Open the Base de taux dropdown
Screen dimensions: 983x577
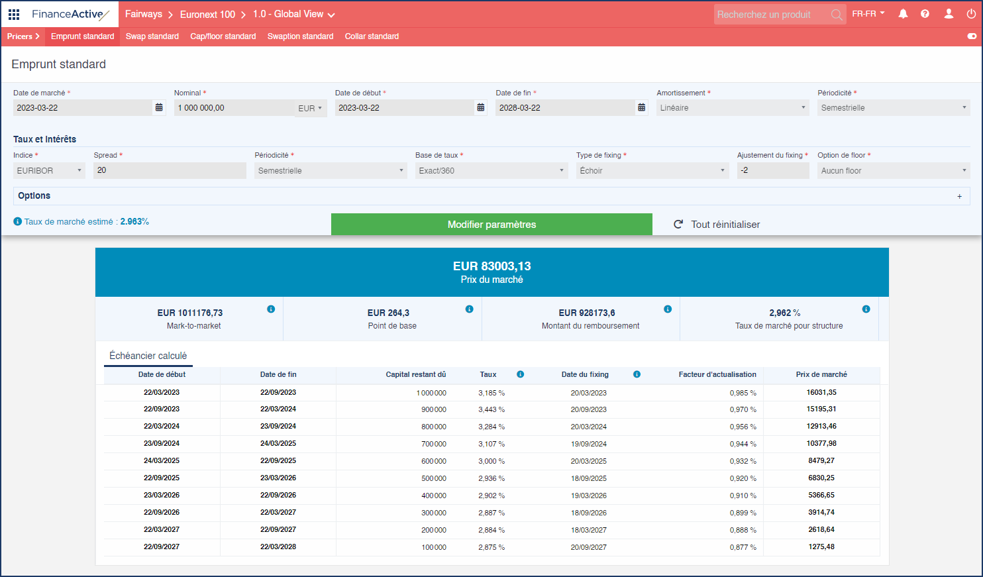pos(491,171)
